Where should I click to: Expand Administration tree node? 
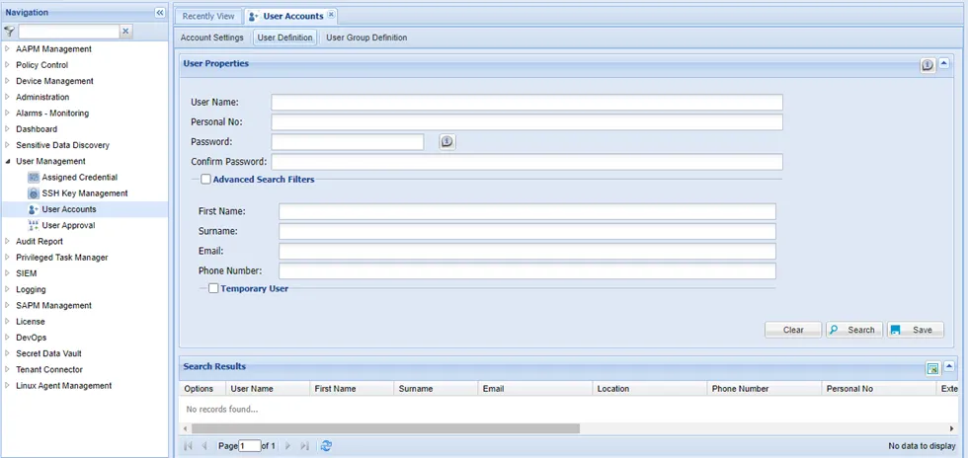(x=8, y=97)
